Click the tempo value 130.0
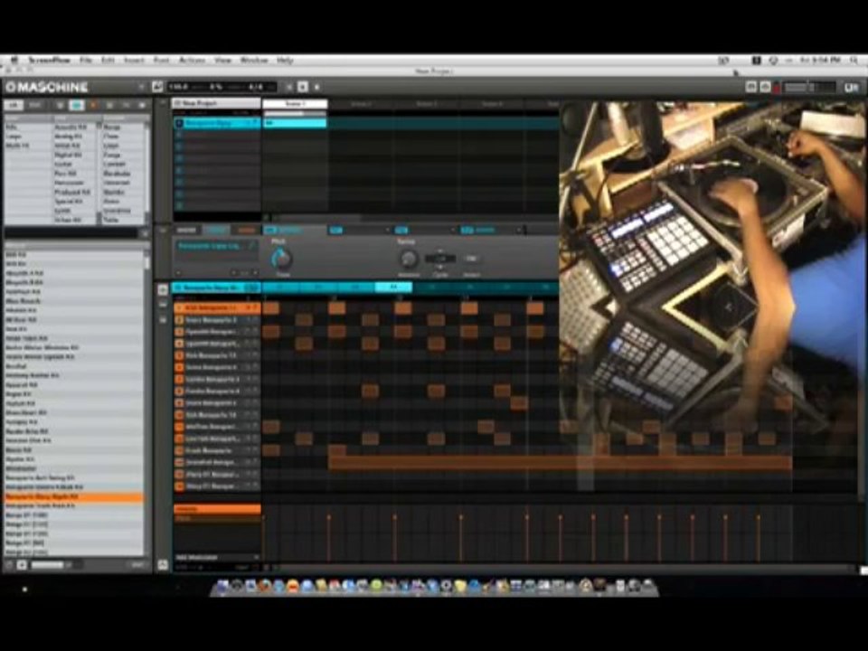 coord(178,87)
